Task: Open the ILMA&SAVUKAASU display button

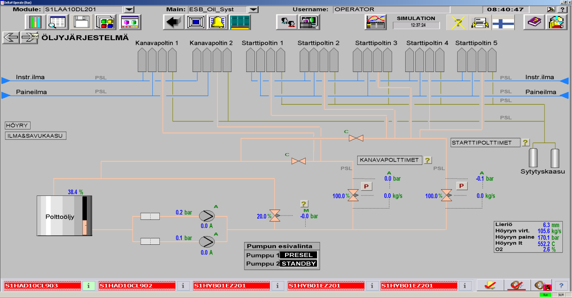Action: 35,136
